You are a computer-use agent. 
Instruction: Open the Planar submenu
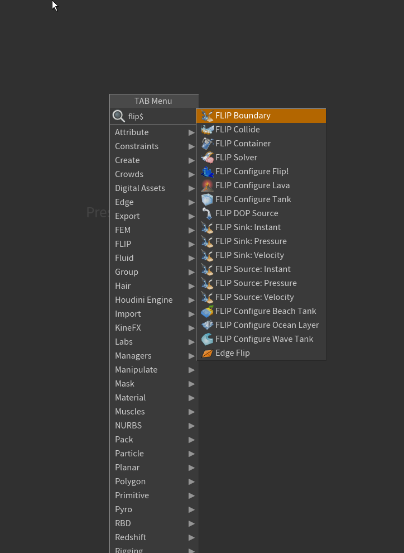click(154, 468)
